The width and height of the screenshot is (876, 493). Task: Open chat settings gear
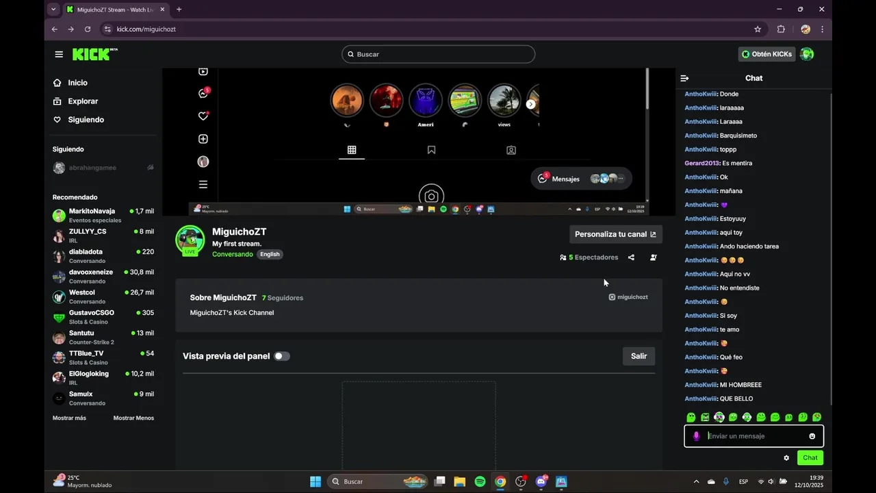coord(786,458)
